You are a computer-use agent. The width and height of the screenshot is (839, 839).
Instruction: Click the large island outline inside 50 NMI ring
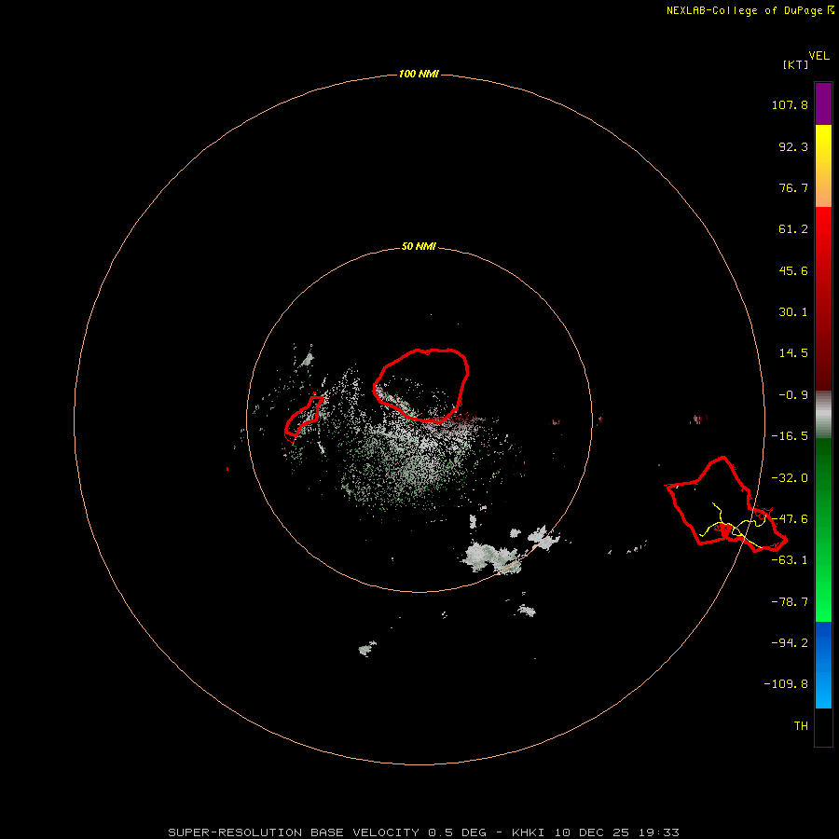[421, 386]
